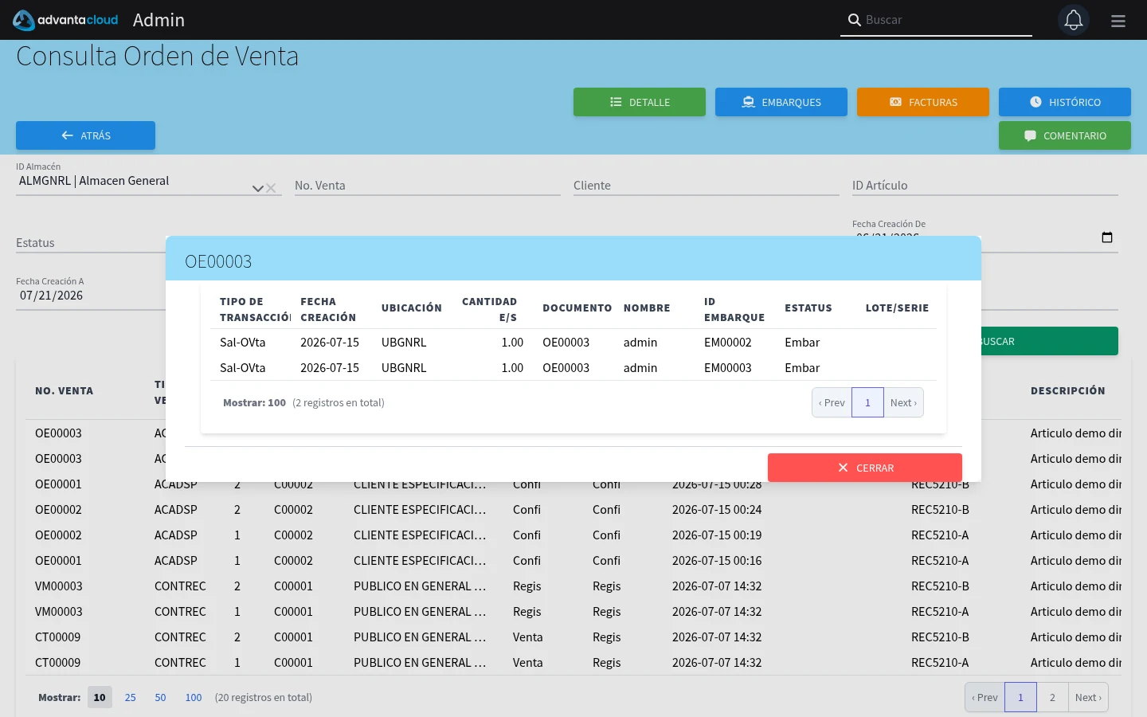Close the dialog with CERRAR
Image resolution: width=1147 pixels, height=717 pixels.
coord(865,468)
